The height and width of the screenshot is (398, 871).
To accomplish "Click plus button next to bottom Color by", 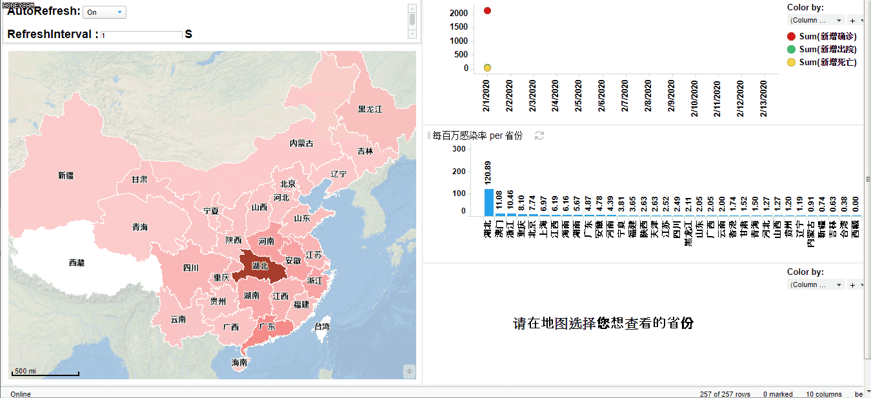I will click(855, 285).
